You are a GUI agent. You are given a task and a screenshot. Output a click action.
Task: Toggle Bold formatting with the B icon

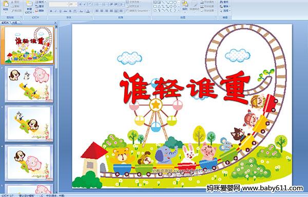tap(51, 11)
